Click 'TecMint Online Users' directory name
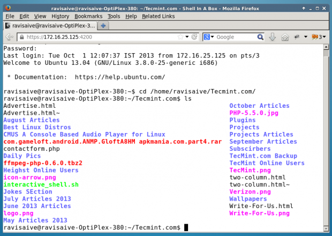Image resolution: width=332 pixels, height=236 pixels. pyautogui.click(x=267, y=163)
